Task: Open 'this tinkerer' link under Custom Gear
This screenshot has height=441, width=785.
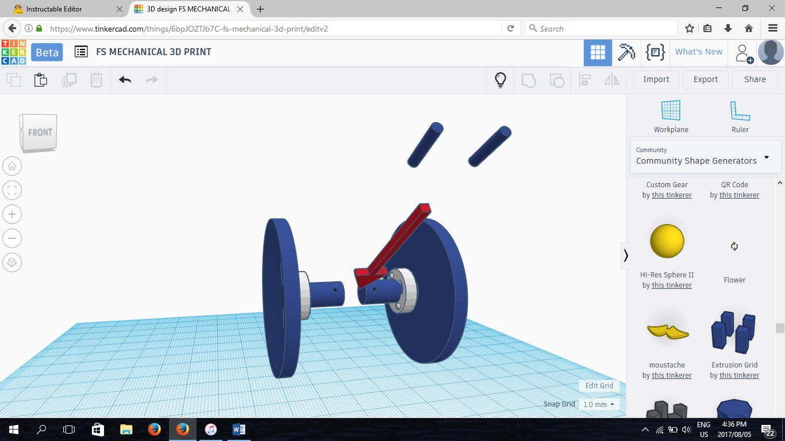Action: tap(672, 195)
